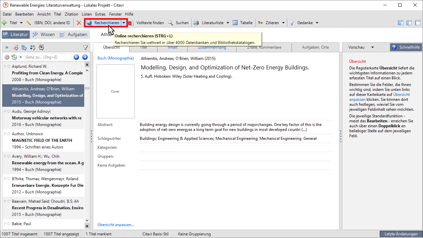The height and width of the screenshot is (238, 423).
Task: Click the folder filter icon in list toolbar
Action: click(x=24, y=48)
